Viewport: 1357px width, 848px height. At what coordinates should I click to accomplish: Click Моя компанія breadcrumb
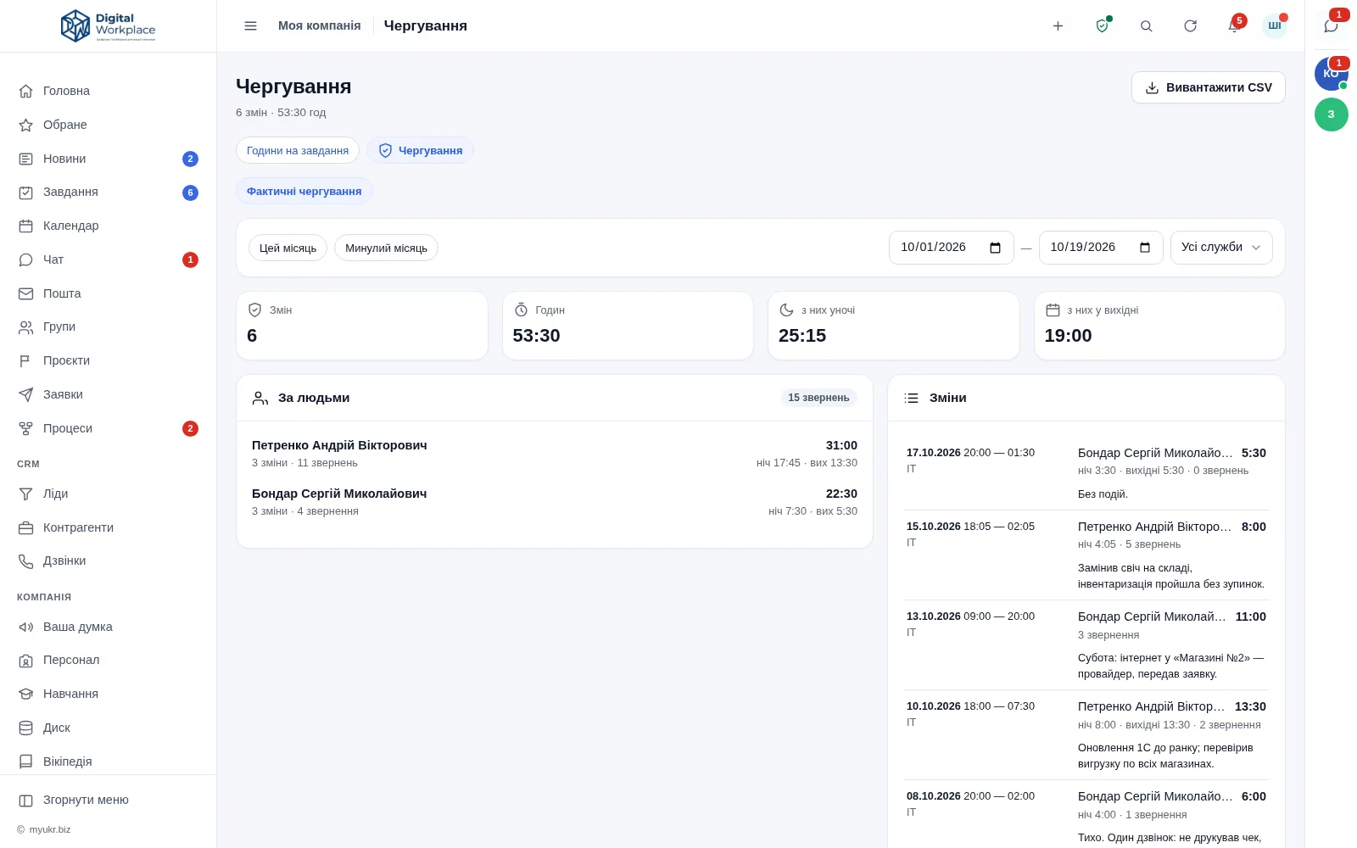(x=320, y=26)
